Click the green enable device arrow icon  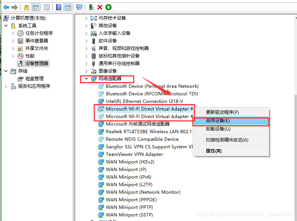click(x=108, y=7)
